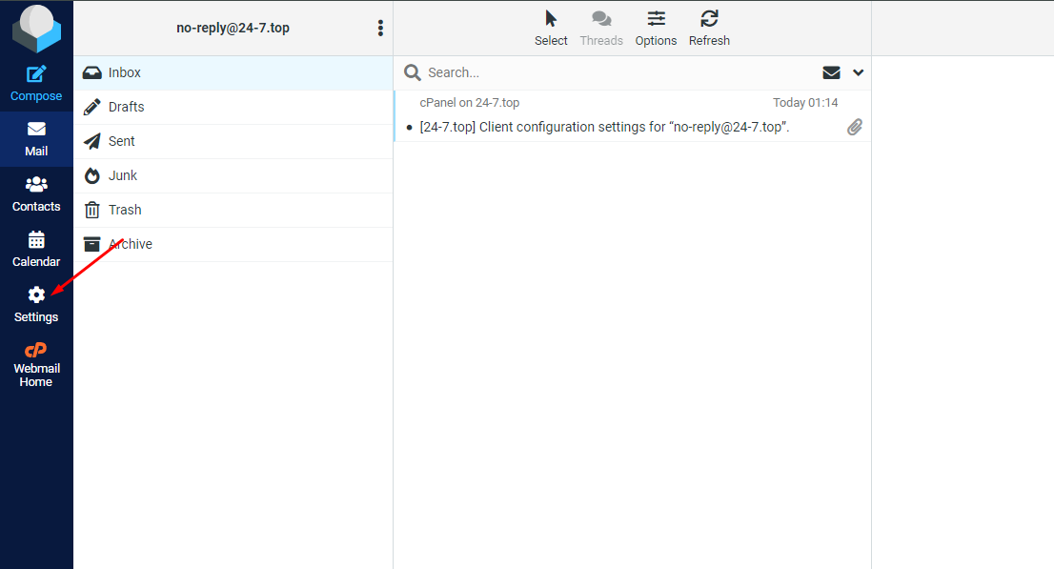Open the Client configuration settings email
This screenshot has height=569, width=1054.
pyautogui.click(x=604, y=127)
